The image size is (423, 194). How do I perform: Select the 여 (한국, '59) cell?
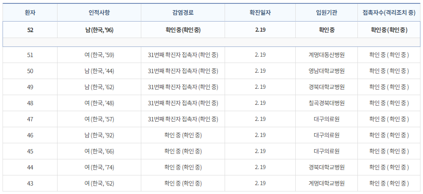(x=99, y=55)
